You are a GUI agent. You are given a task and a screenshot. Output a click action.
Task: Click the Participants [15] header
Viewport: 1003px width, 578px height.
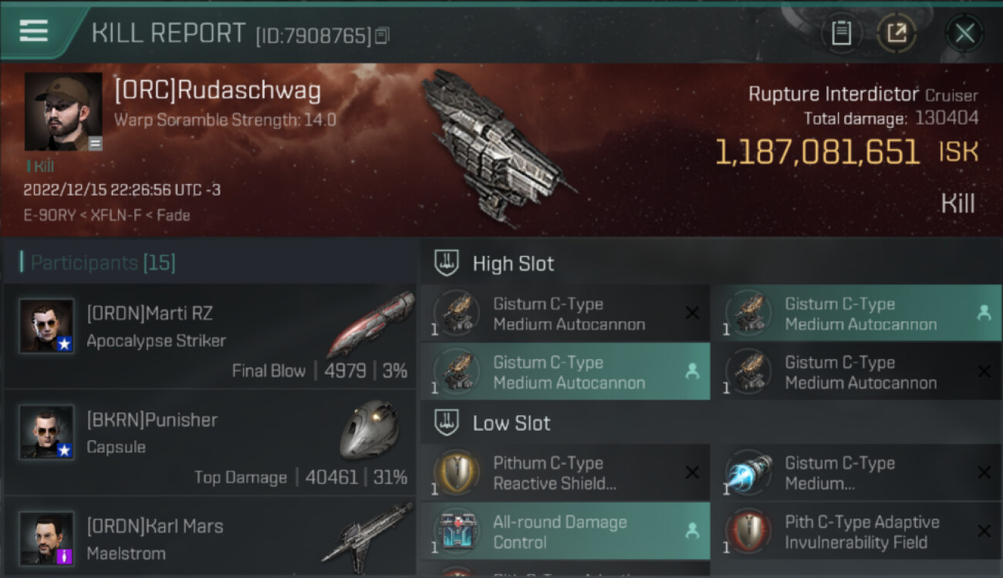102,263
